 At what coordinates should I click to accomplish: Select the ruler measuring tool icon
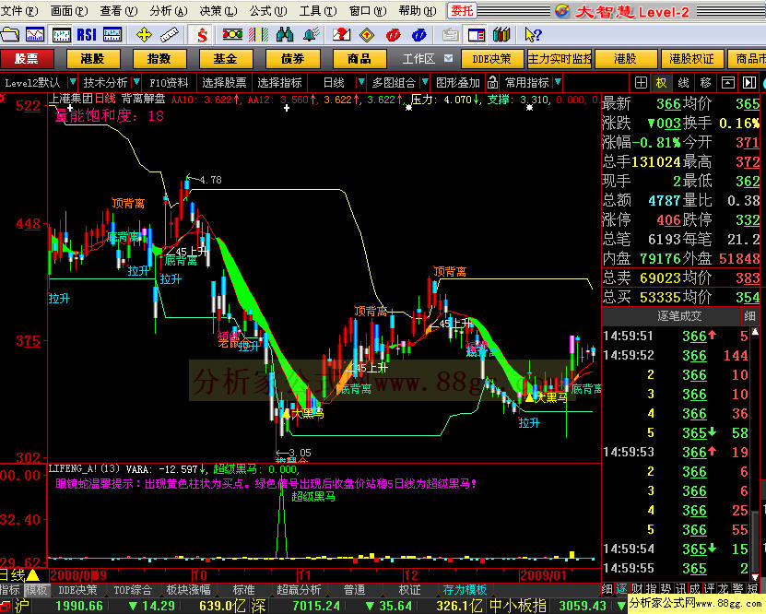point(170,35)
